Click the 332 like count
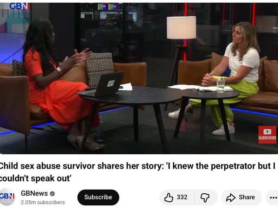The image size is (278, 209). (x=182, y=197)
